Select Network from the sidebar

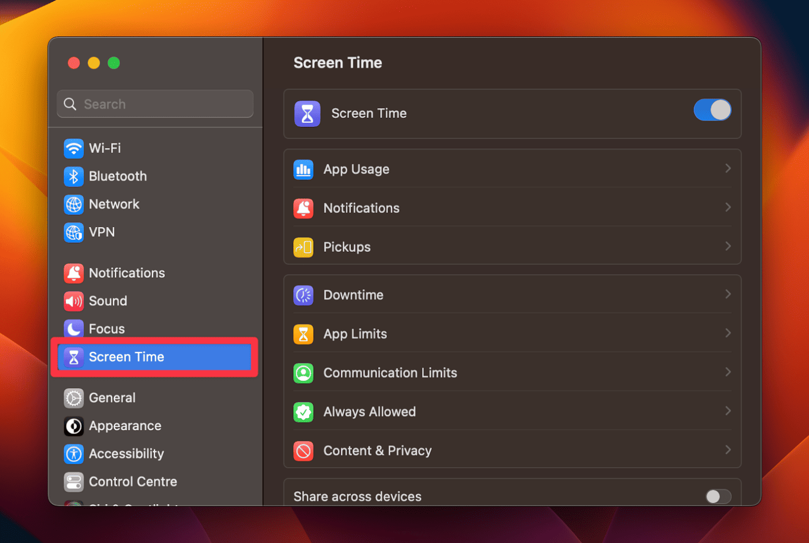coord(114,204)
